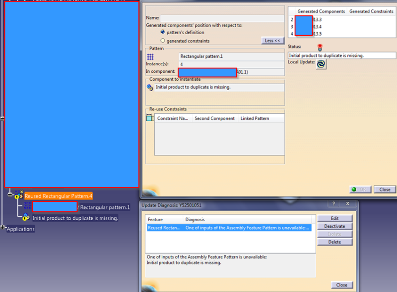Screen dimensions: 397x292
Task: Click Delete in Update Diagnosis
Action: 334,242
